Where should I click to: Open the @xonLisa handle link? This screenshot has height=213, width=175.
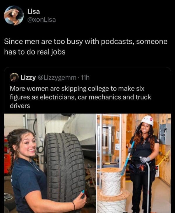(41, 20)
